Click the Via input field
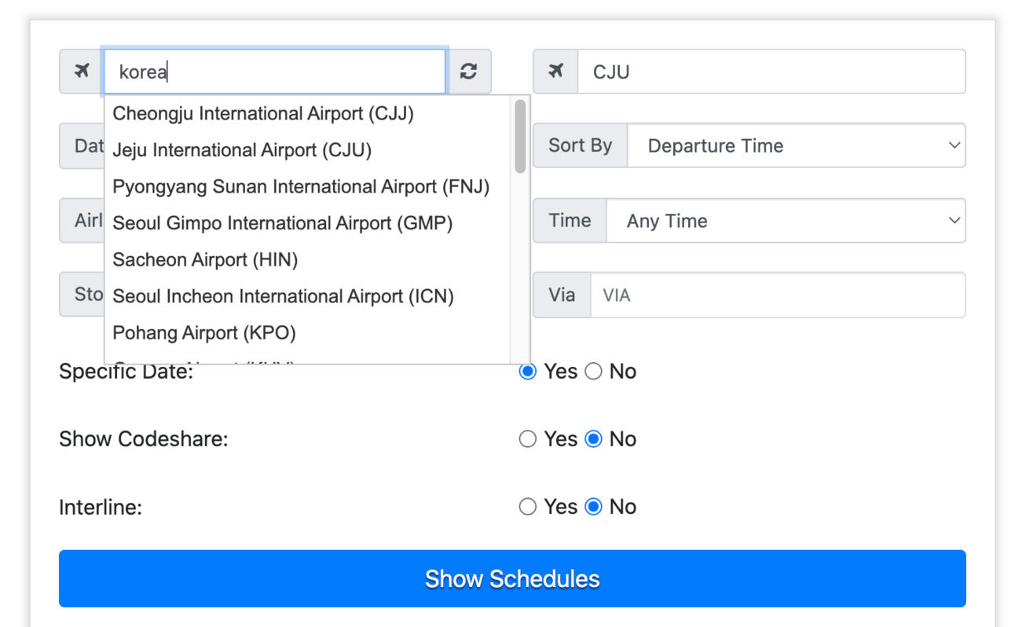1015x627 pixels. (777, 295)
